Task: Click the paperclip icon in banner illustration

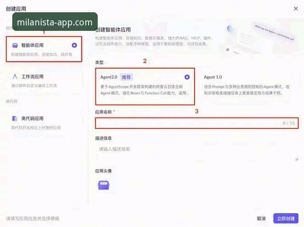Action: [x=228, y=49]
